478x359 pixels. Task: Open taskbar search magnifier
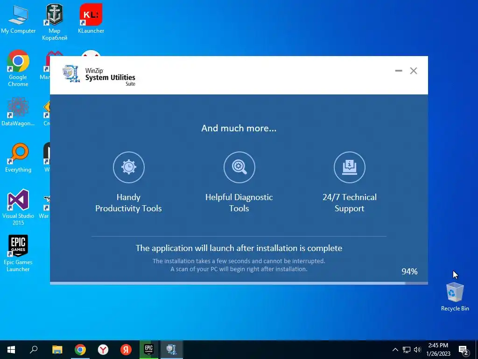pyautogui.click(x=34, y=350)
